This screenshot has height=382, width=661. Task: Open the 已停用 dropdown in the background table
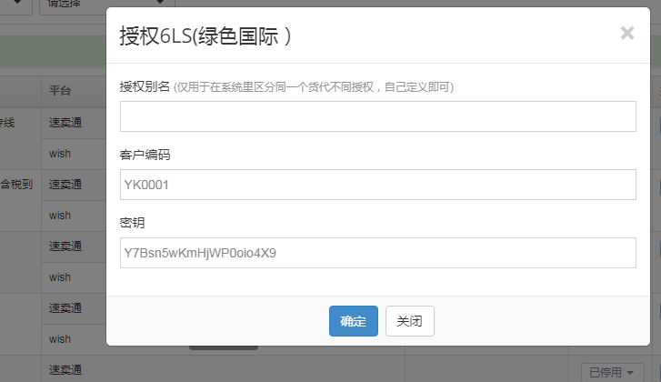(x=612, y=372)
